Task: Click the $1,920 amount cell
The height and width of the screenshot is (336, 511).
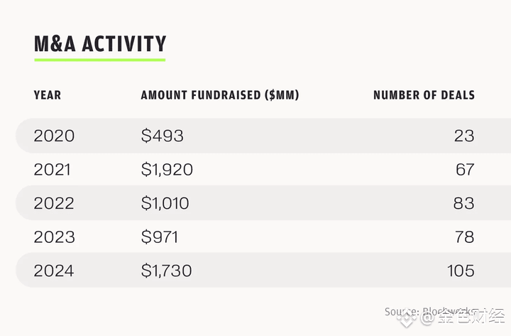Action: point(167,170)
